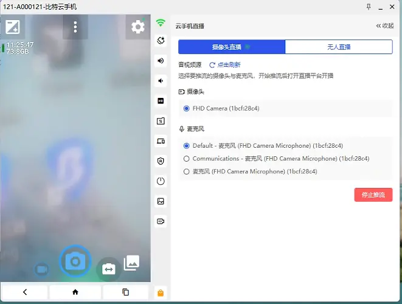Click the 11:25:47 time overlay
The image size is (402, 304).
(x=20, y=44)
